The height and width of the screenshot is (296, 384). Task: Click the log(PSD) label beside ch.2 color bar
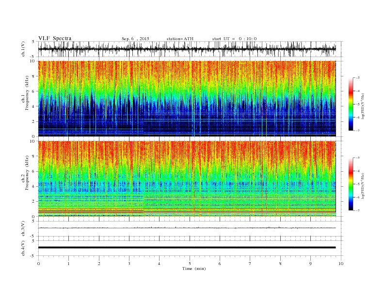point(363,186)
